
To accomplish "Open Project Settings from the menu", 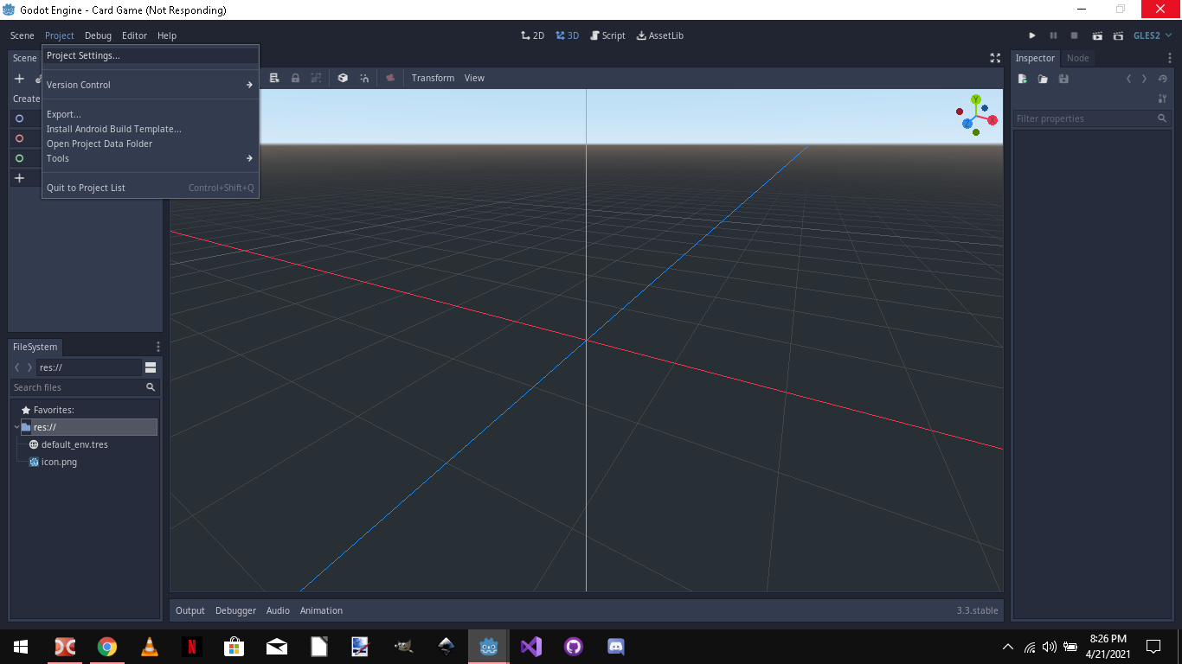I will (x=83, y=54).
